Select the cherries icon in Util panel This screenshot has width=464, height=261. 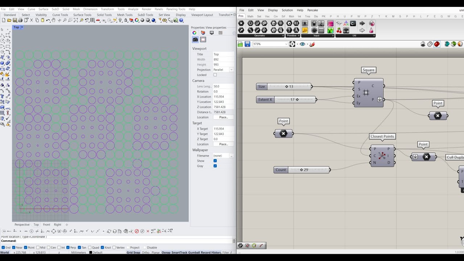[x=339, y=30]
